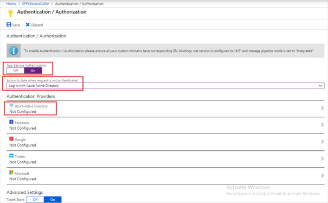Screen dimensions: 328x203
Task: Click 'Action to take when request is not authenticated' label
Action: click(42, 80)
